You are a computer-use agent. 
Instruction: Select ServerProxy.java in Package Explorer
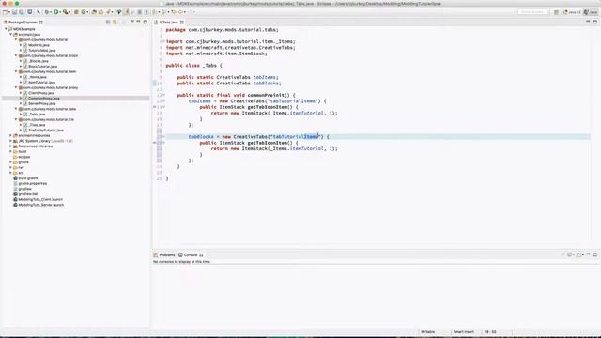click(41, 104)
